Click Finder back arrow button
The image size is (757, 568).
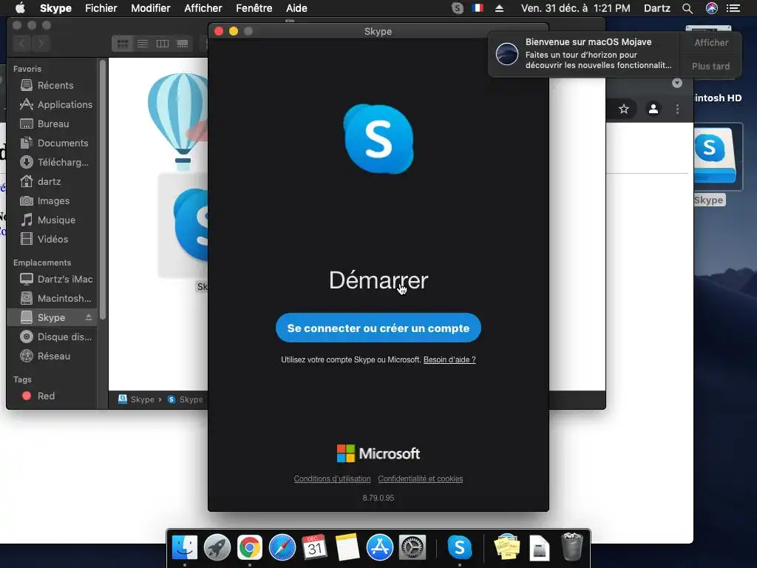21,44
